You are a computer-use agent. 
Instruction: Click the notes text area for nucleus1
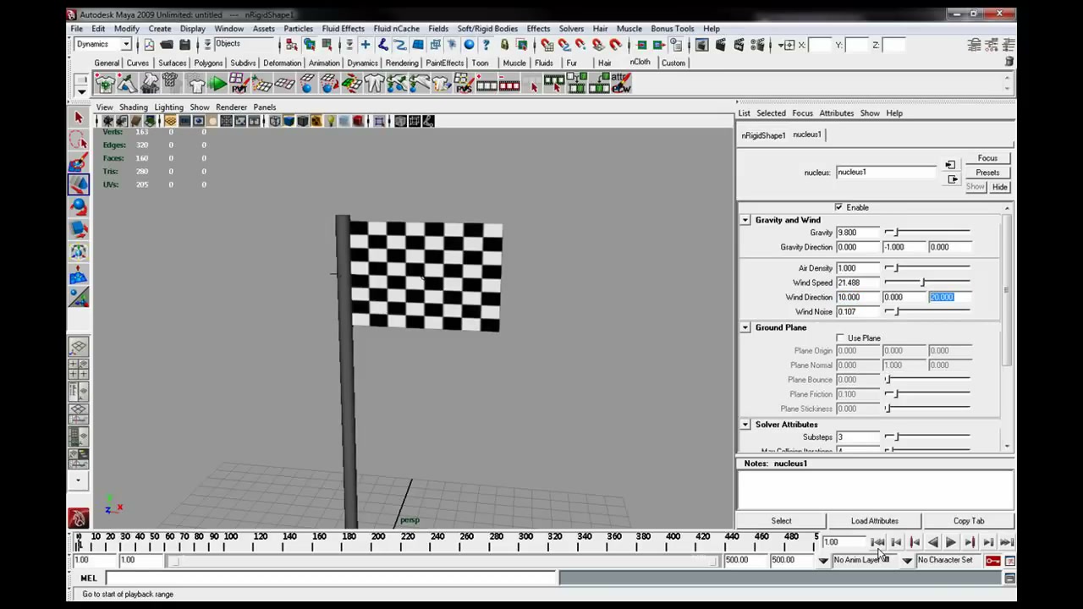[875, 490]
